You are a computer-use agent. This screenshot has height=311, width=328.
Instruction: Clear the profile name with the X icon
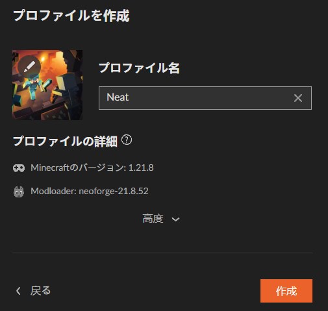tap(298, 98)
